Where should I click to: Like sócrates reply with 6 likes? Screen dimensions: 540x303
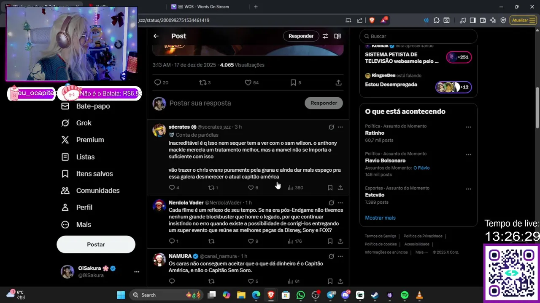[253, 188]
